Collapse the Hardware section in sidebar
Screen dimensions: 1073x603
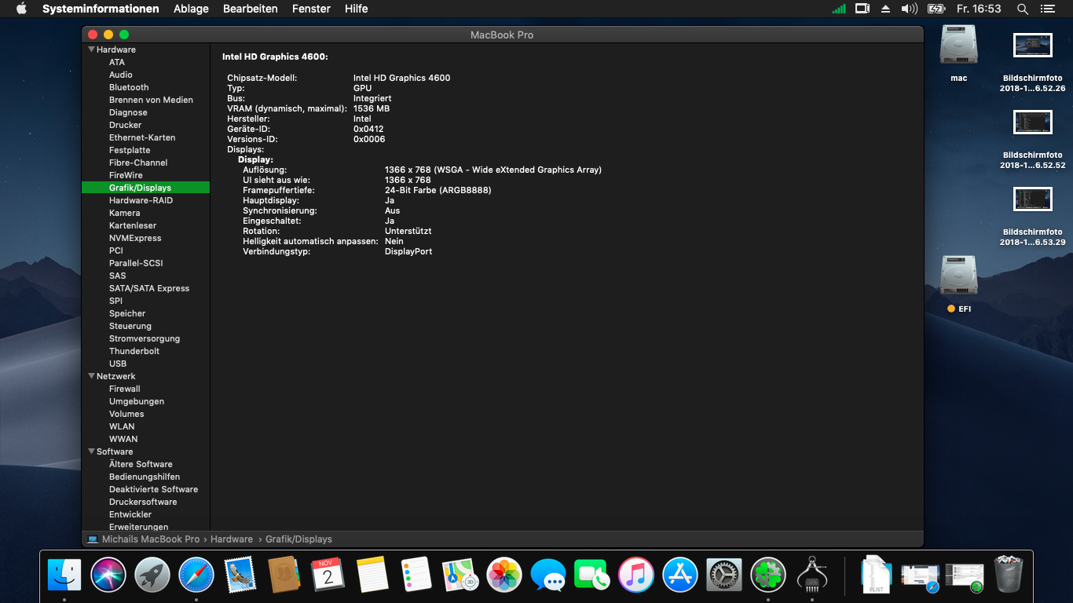91,49
